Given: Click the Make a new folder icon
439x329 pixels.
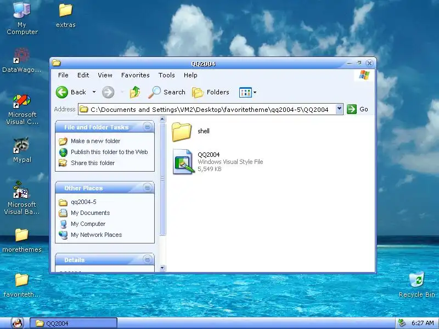Looking at the screenshot, I should (x=63, y=141).
